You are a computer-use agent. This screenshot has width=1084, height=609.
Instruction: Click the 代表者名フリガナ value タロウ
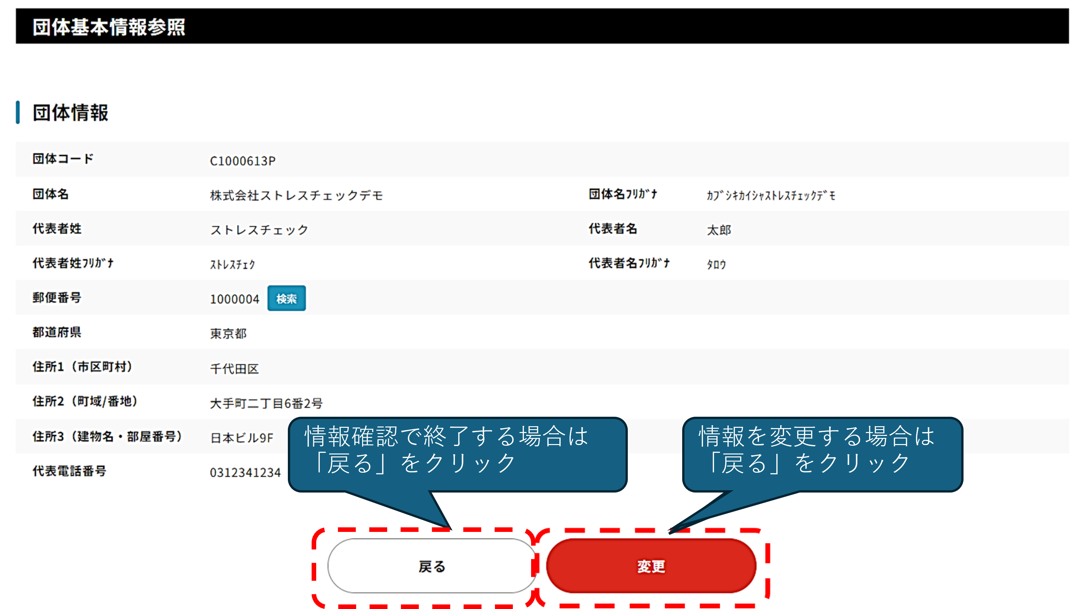(x=716, y=264)
